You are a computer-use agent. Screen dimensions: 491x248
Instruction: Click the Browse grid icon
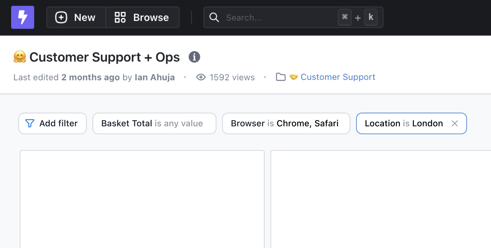pyautogui.click(x=120, y=17)
